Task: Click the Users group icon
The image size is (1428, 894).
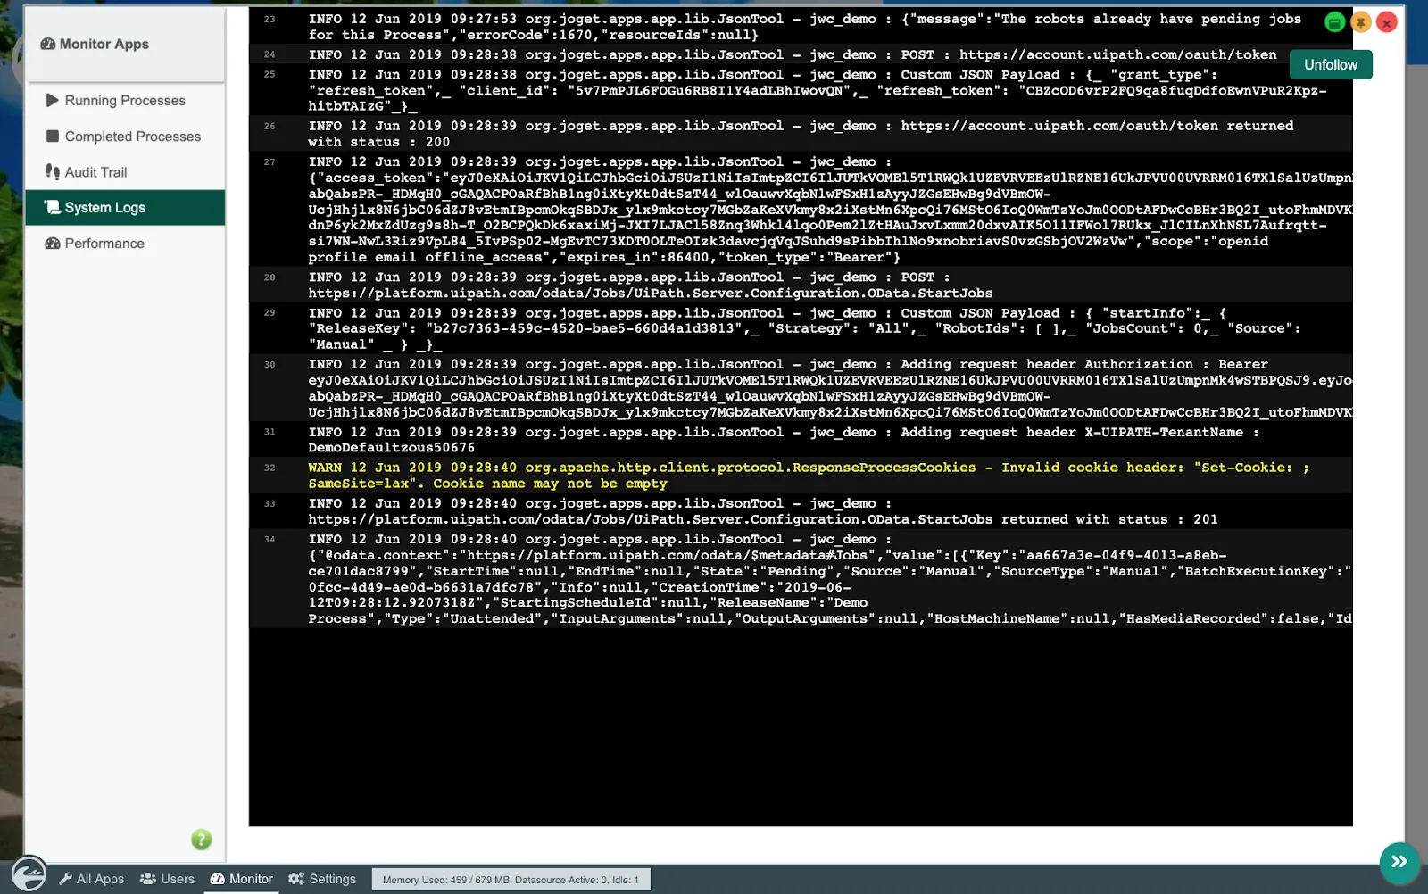Action: (148, 879)
